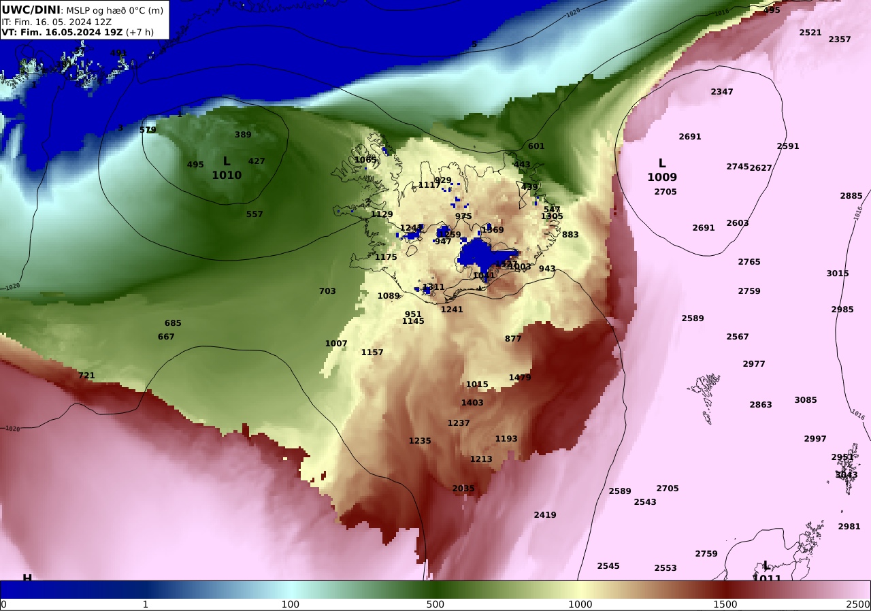The height and width of the screenshot is (611, 871).
Task: Click the low pressure label L 1009
Action: 662,170
